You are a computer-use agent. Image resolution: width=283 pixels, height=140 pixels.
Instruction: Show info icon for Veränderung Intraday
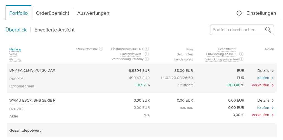click(147, 59)
